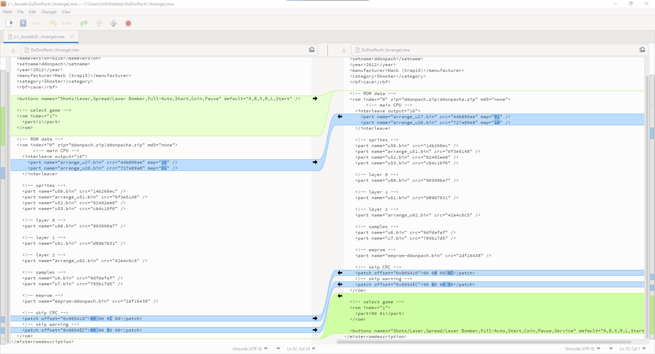Screen dimensions: 655x354
Task: Click the Save text label in toolbar
Action: (x=35, y=23)
